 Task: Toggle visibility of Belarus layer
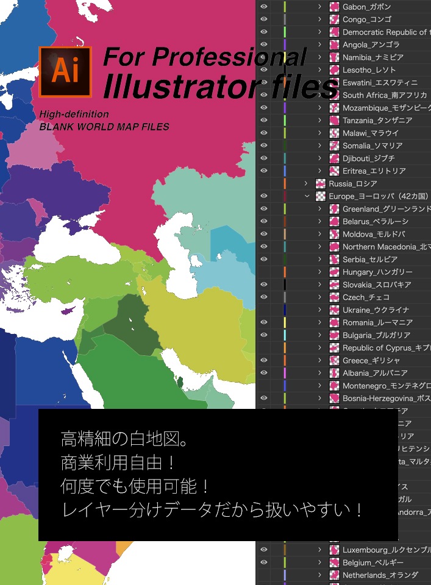(264, 221)
